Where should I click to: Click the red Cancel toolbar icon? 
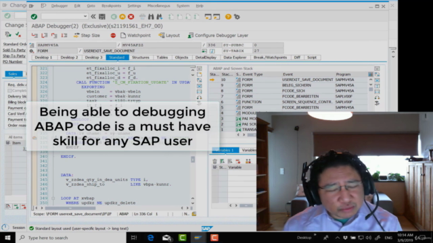(x=131, y=17)
